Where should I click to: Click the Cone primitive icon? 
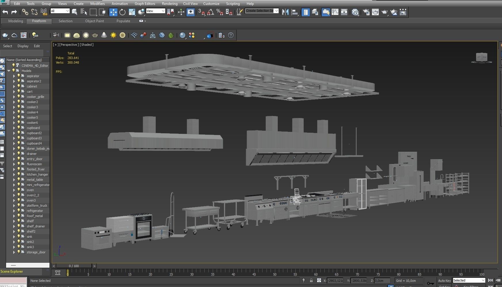coord(104,35)
